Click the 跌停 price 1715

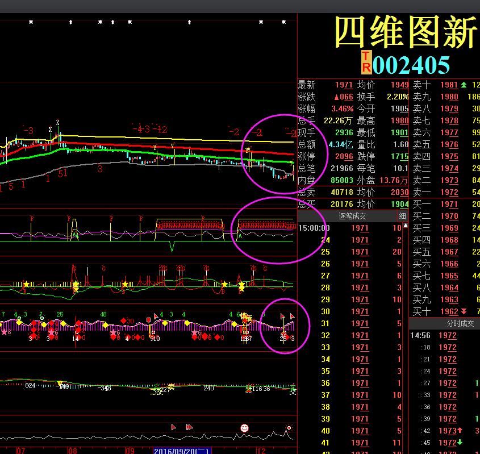(399, 156)
